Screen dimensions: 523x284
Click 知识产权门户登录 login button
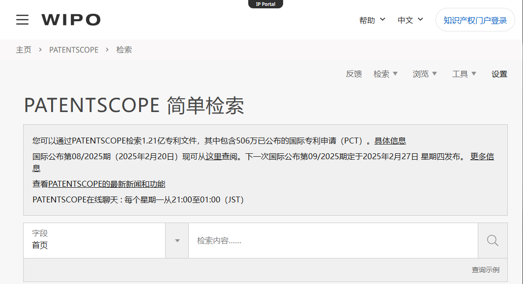[475, 20]
